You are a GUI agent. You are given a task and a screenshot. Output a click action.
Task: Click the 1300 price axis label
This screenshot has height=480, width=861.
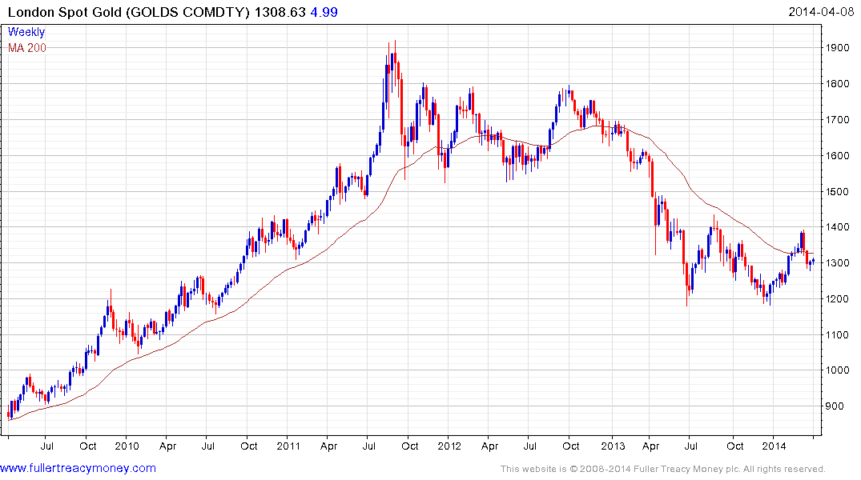tap(838, 262)
